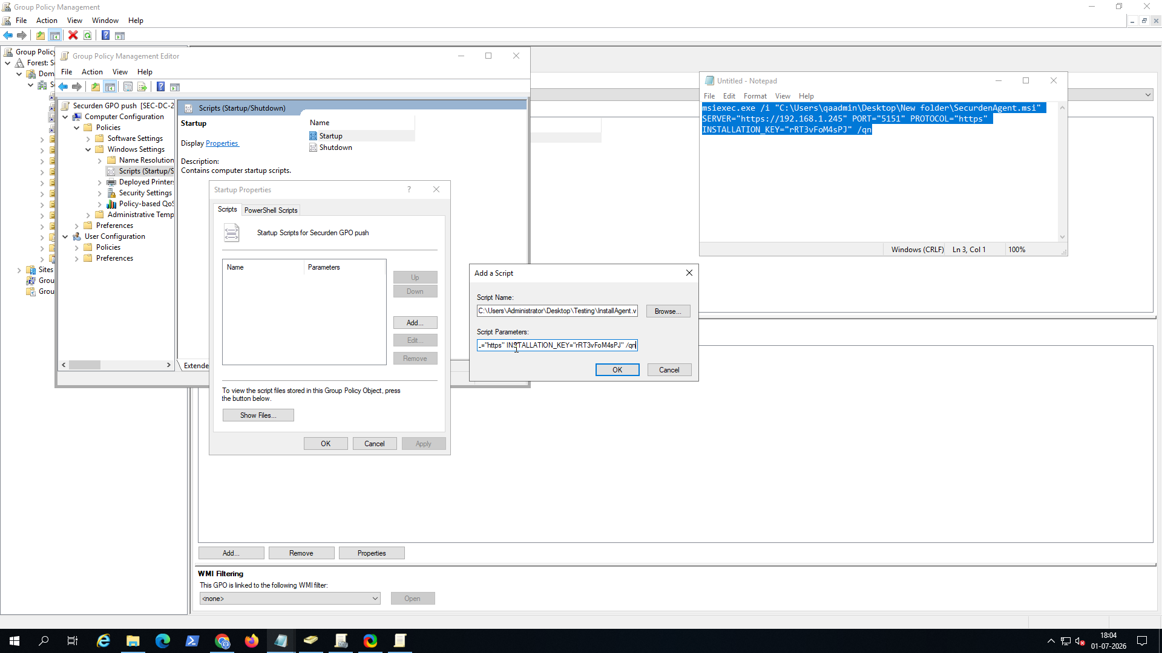Click in Script Parameters field
The image size is (1162, 653).
tap(557, 345)
